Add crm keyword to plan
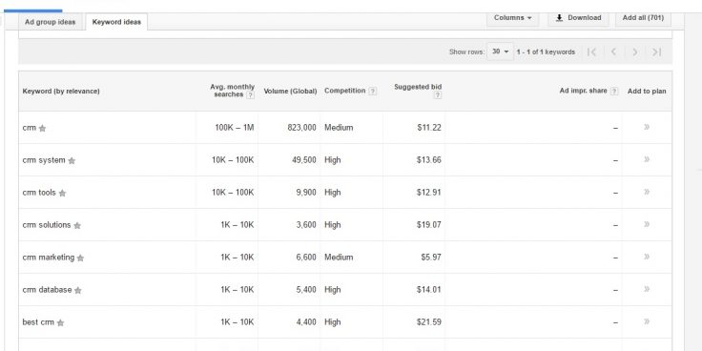The width and height of the screenshot is (702, 351). (x=647, y=127)
